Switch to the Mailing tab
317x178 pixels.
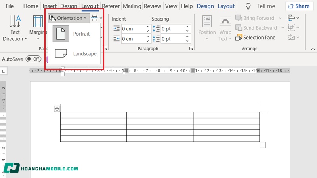[x=132, y=6]
